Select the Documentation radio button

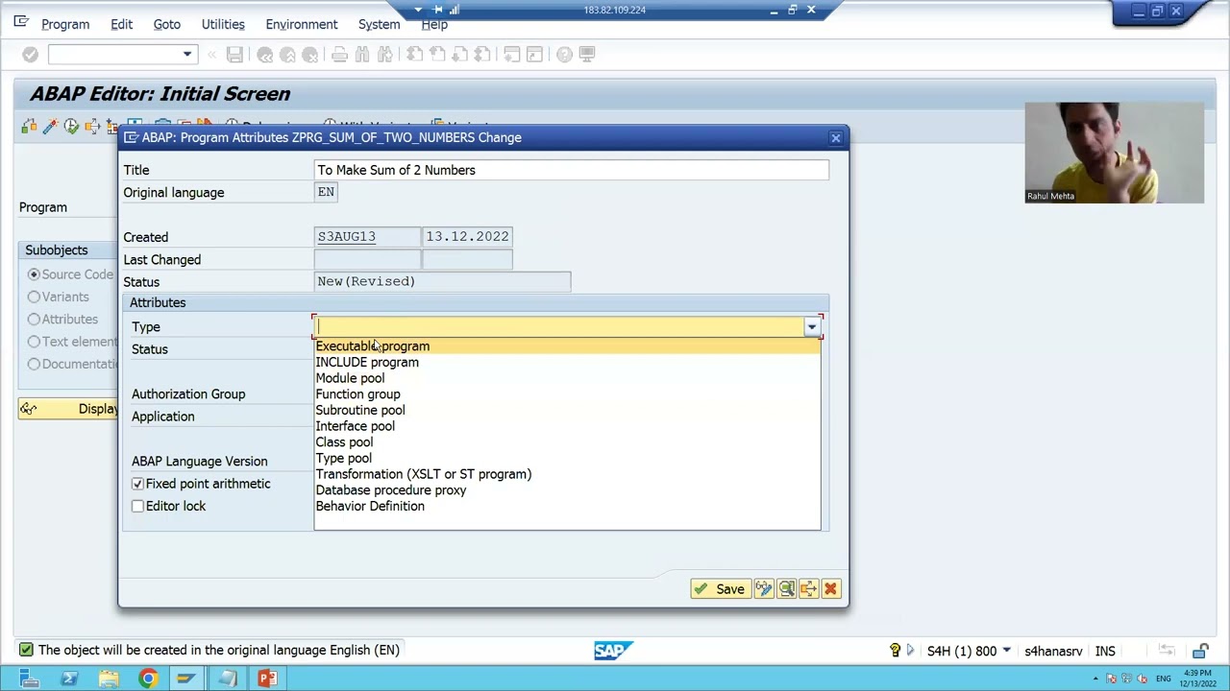coord(34,364)
